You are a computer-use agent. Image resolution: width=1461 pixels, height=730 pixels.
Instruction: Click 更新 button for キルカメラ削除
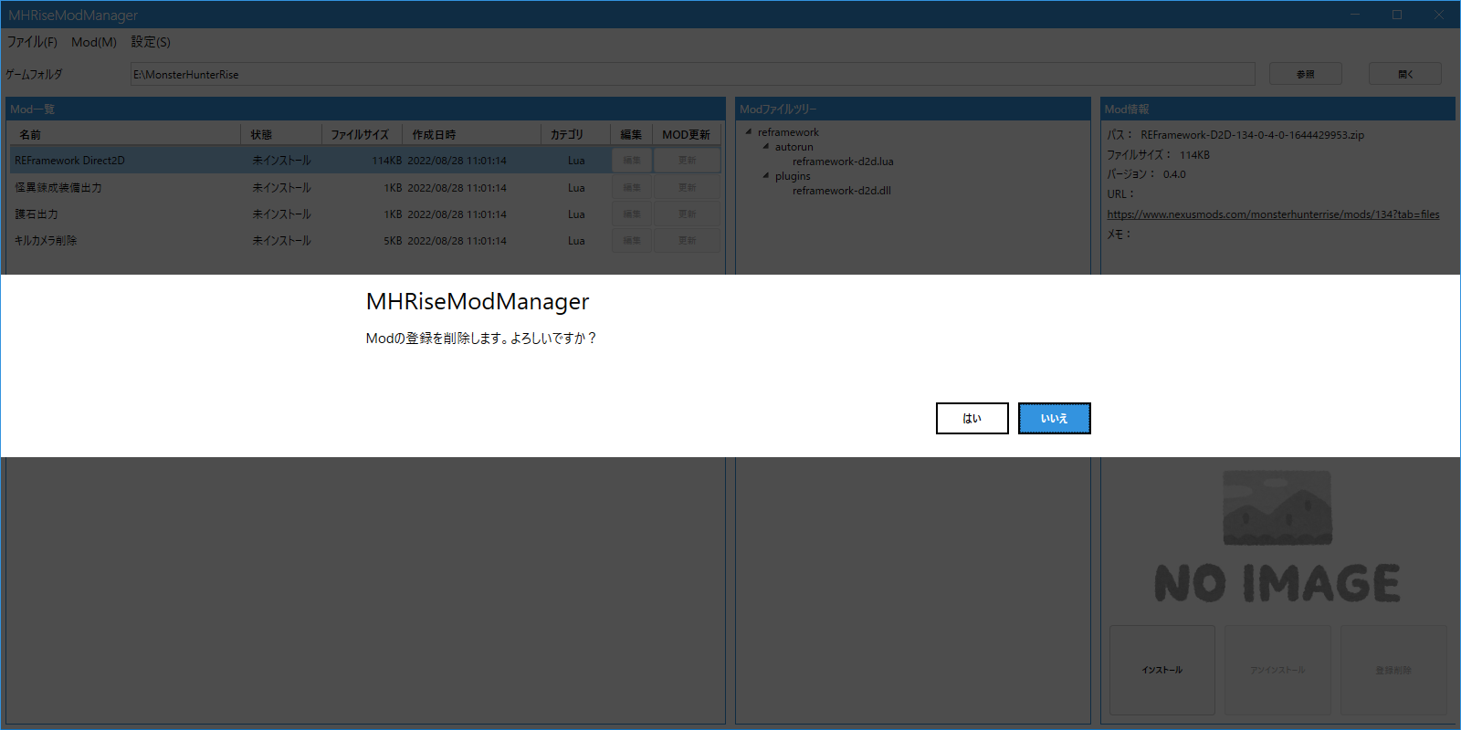[x=687, y=240]
